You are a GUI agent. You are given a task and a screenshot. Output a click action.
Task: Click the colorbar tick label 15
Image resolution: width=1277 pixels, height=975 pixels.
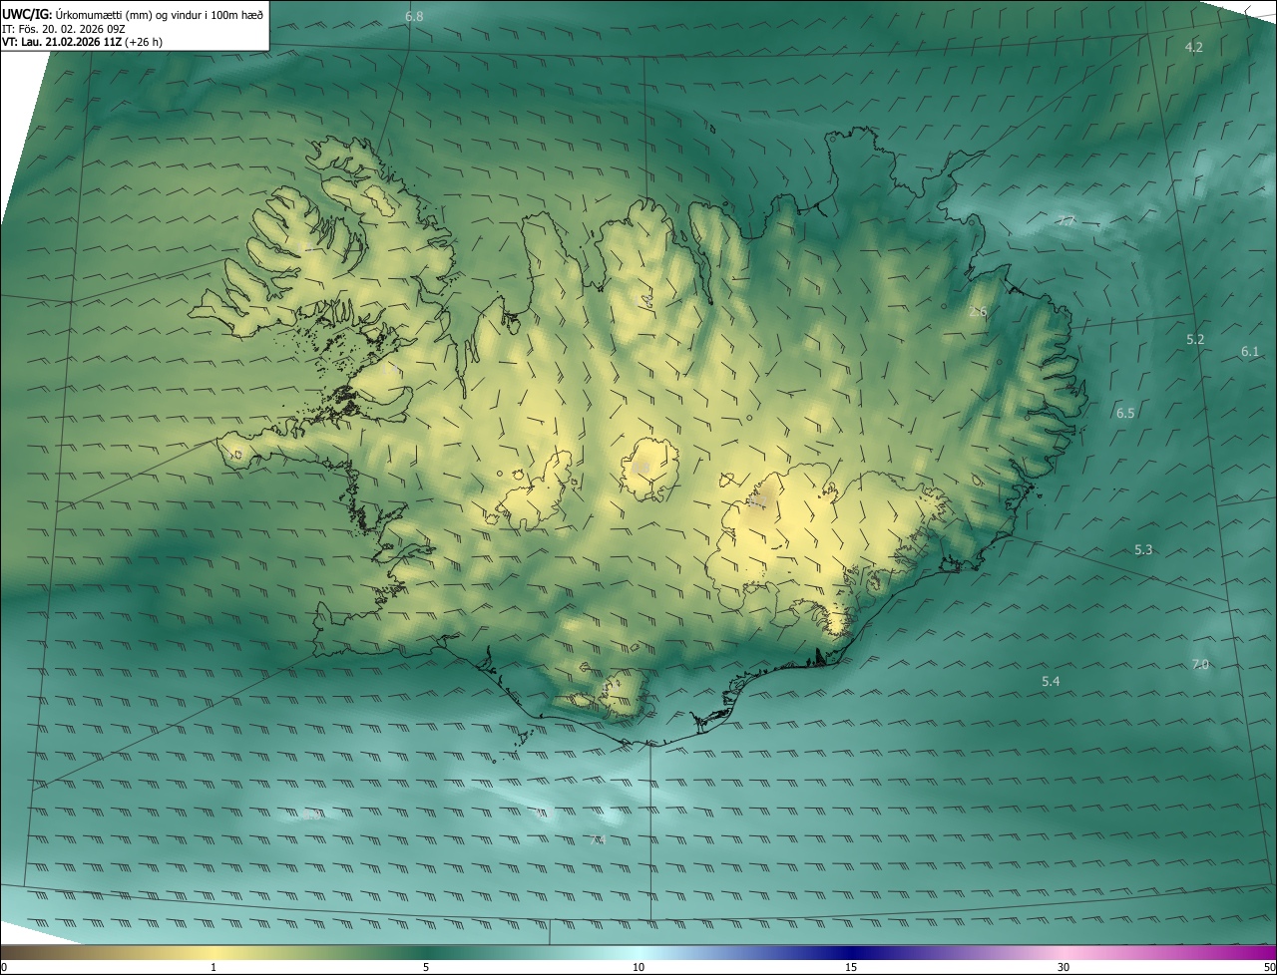point(851,968)
